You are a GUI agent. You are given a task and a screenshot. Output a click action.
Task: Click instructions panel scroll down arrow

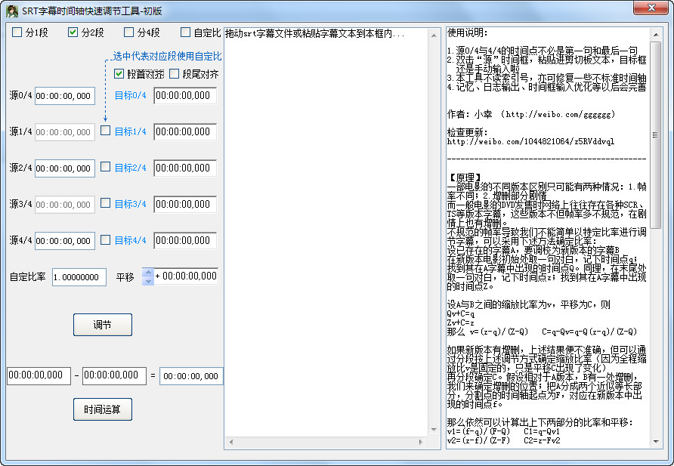(656, 442)
